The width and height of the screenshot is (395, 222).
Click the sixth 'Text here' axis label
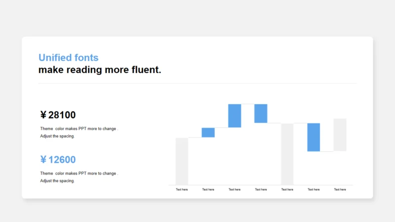click(x=314, y=189)
